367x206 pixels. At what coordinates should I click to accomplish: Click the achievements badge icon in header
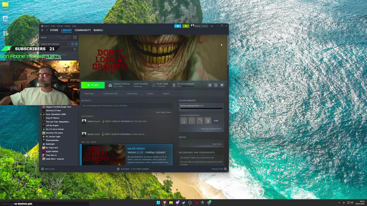(174, 85)
